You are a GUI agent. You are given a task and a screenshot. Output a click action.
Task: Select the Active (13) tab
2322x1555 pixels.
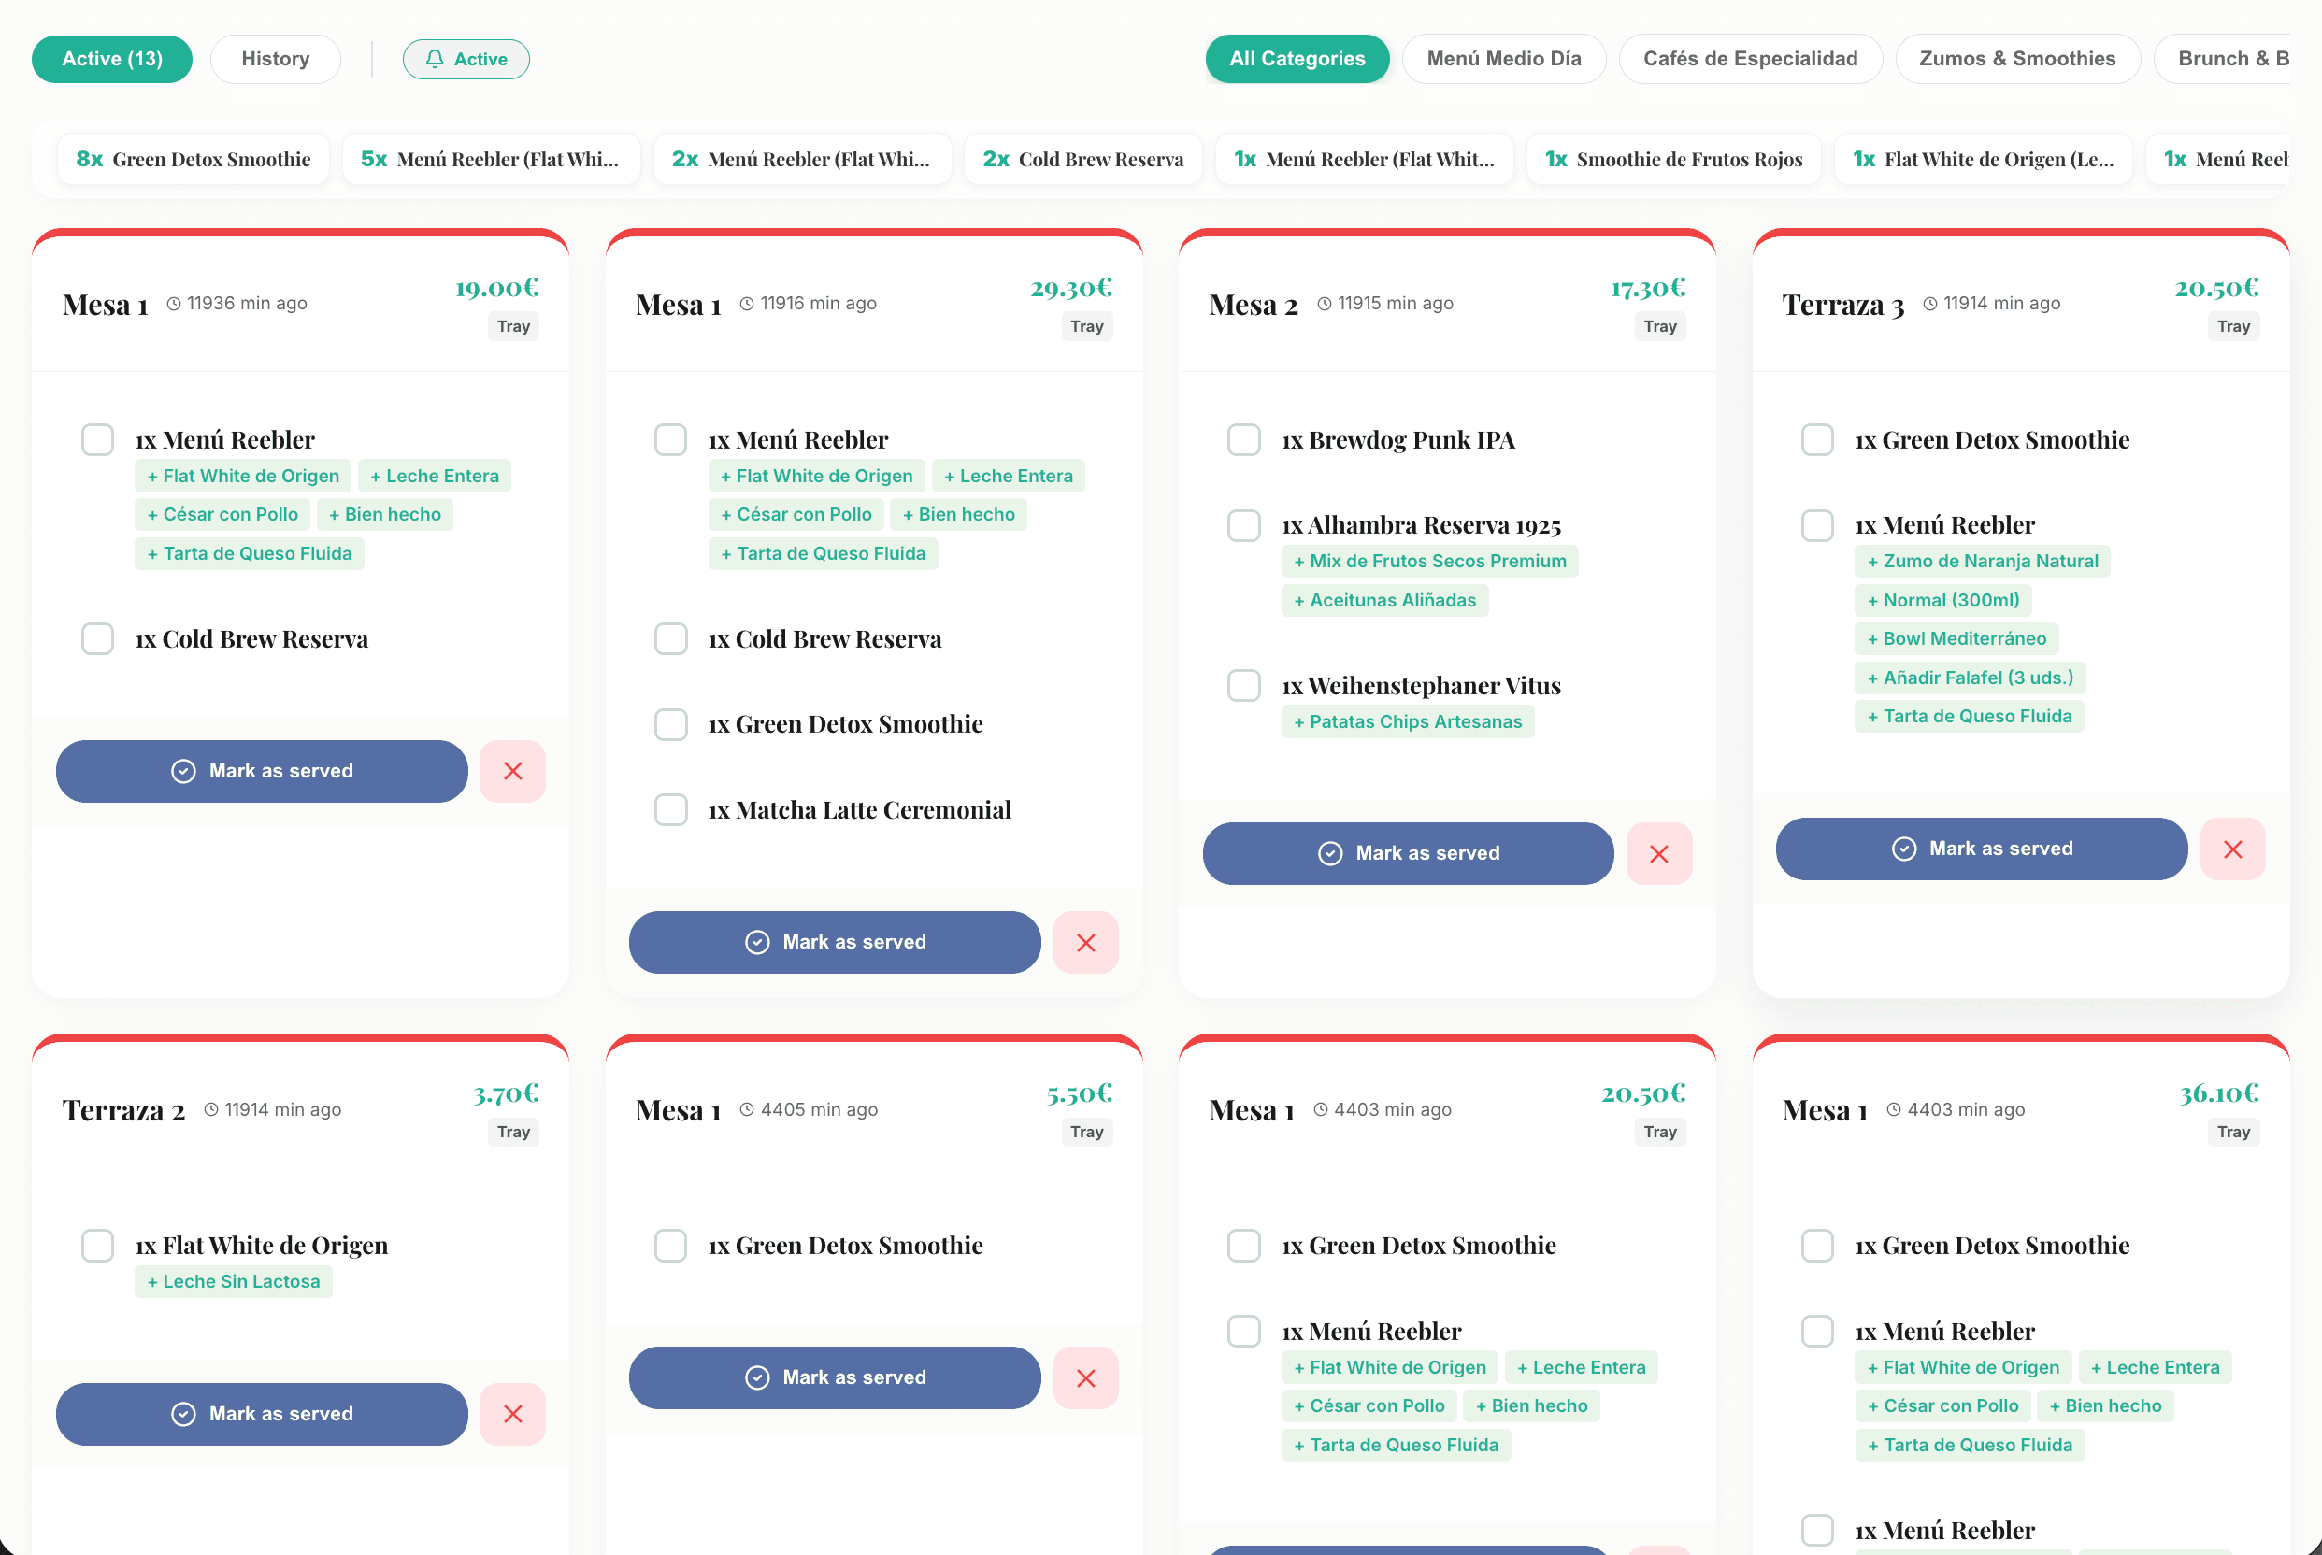112,59
